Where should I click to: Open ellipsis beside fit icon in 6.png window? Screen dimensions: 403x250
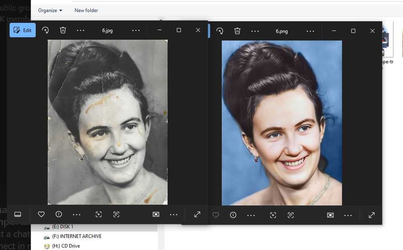point(348,215)
